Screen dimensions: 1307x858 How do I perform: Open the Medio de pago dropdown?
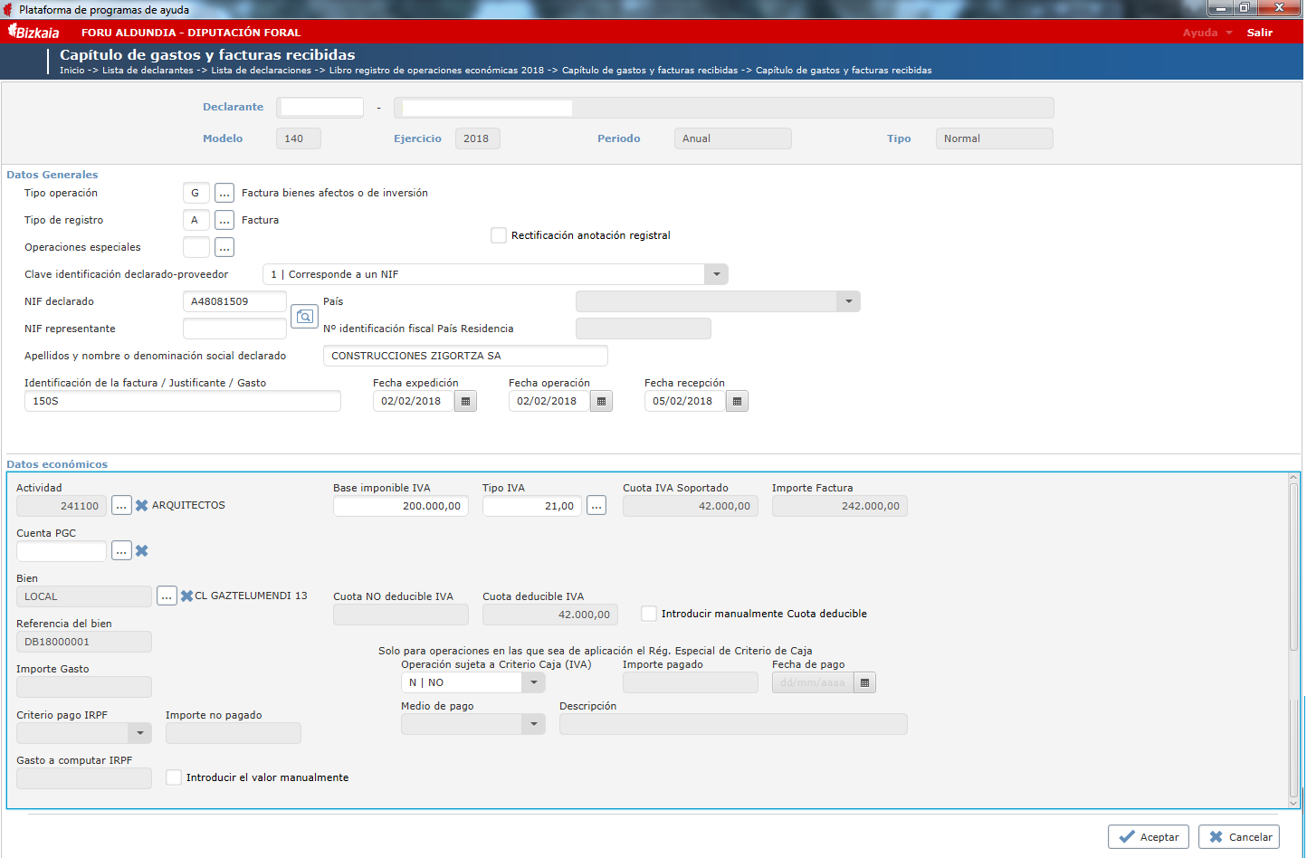[x=533, y=724]
